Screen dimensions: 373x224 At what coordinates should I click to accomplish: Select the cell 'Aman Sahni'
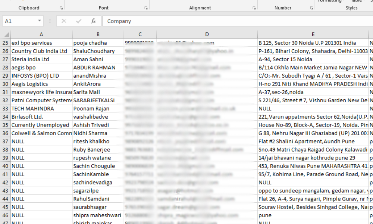pos(98,59)
